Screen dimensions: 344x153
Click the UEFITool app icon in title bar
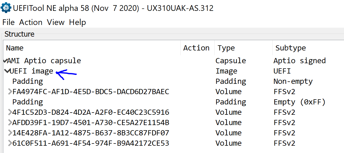coord(6,8)
